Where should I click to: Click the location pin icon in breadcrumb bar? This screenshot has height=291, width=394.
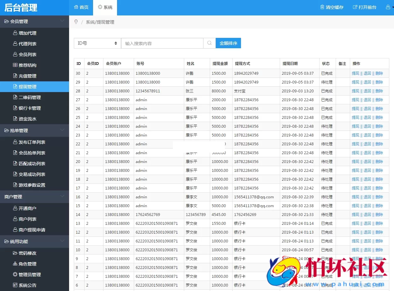pyautogui.click(x=76, y=22)
